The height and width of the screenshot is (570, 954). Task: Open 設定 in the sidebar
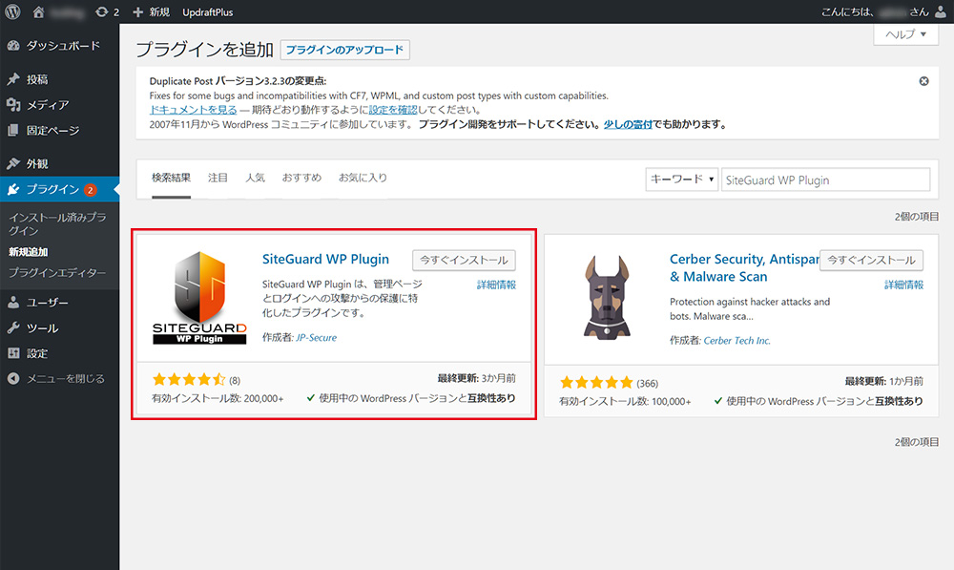[37, 353]
